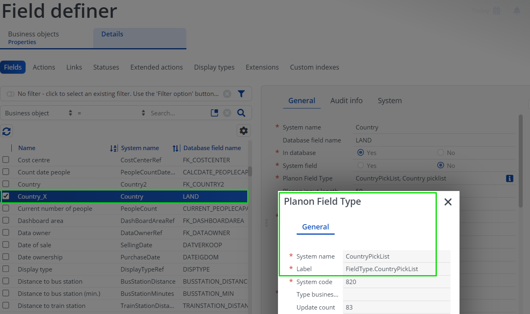
Task: Open the value picker icon beside the Search field
Action: pos(215,113)
